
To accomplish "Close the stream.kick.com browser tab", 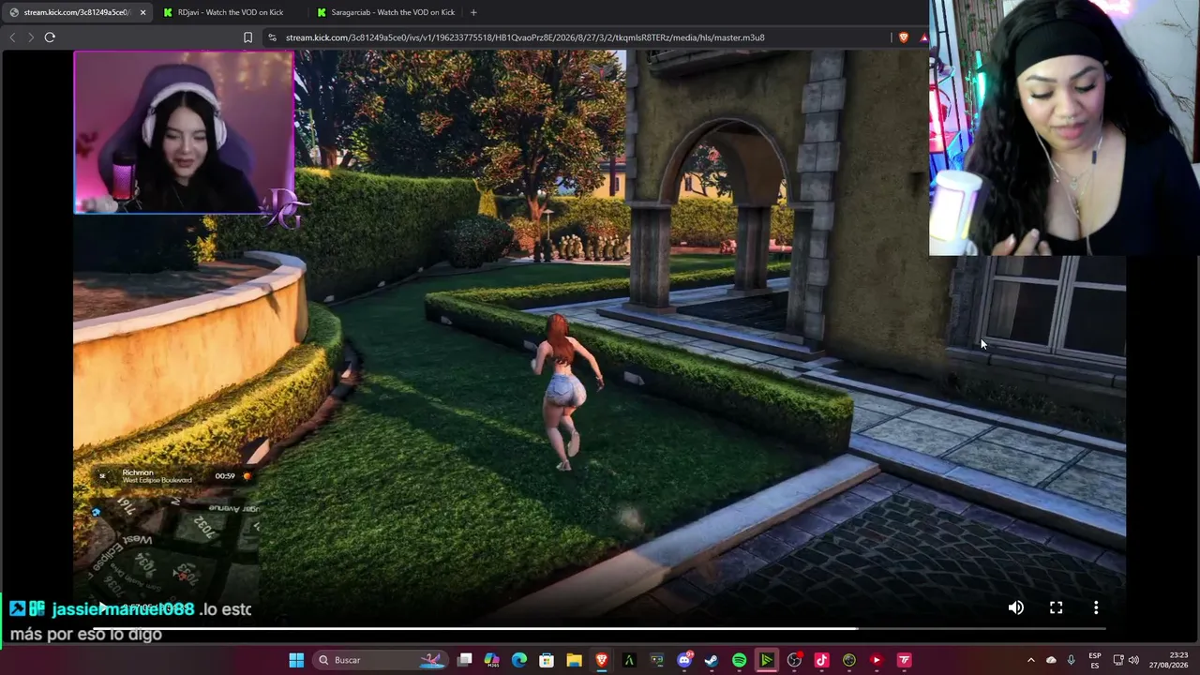I will (x=142, y=12).
